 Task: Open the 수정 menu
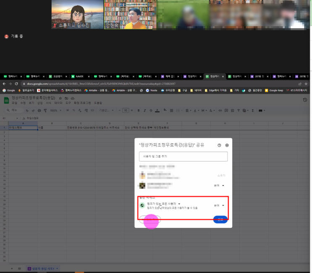coord(23,103)
